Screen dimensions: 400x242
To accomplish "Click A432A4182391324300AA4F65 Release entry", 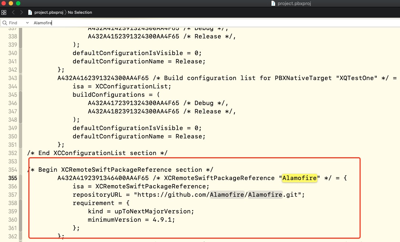I will pyautogui.click(x=162, y=111).
